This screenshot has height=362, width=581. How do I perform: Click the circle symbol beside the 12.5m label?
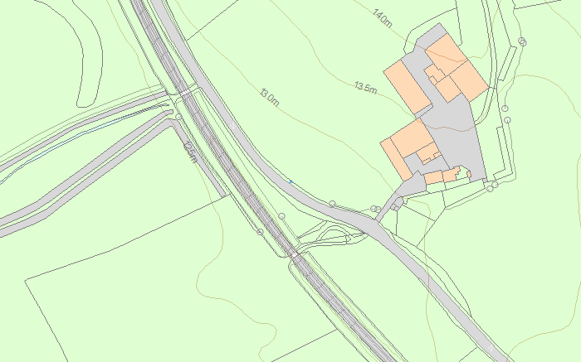(x=178, y=117)
